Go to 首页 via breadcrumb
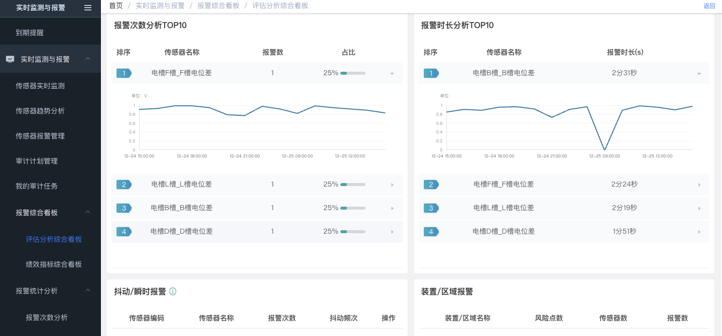The image size is (722, 336). pyautogui.click(x=115, y=6)
